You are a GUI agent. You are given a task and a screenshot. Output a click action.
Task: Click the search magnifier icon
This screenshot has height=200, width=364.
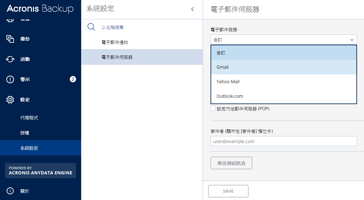[x=91, y=27]
